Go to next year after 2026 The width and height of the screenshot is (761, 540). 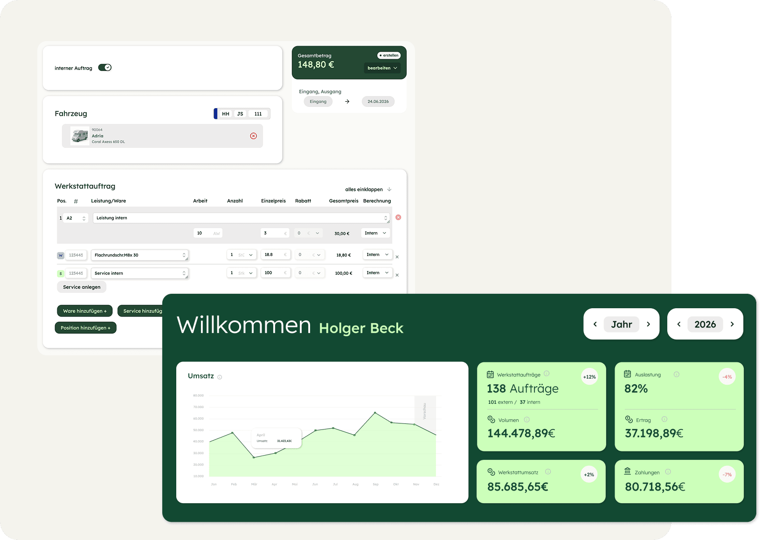coord(732,324)
